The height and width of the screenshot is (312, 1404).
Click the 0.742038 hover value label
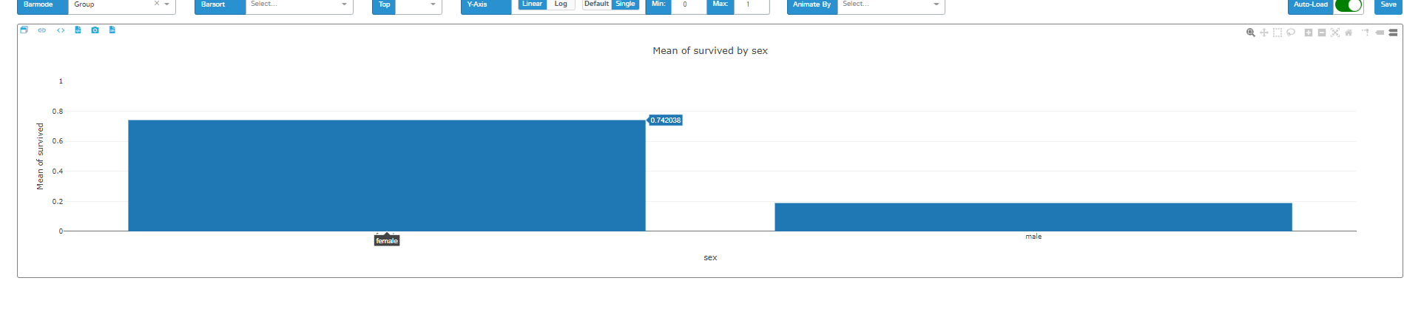click(666, 120)
